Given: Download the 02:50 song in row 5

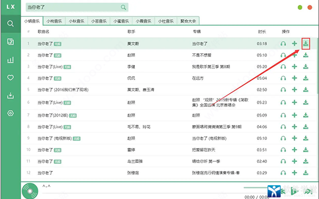Looking at the screenshot, I should pyautogui.click(x=306, y=89).
